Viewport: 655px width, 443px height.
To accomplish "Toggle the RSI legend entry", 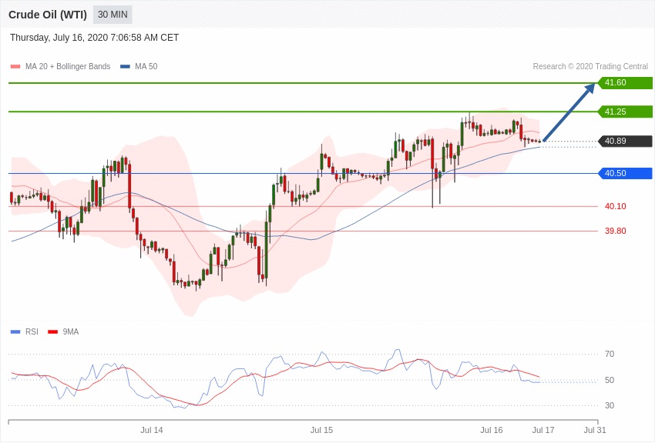I will pos(31,332).
